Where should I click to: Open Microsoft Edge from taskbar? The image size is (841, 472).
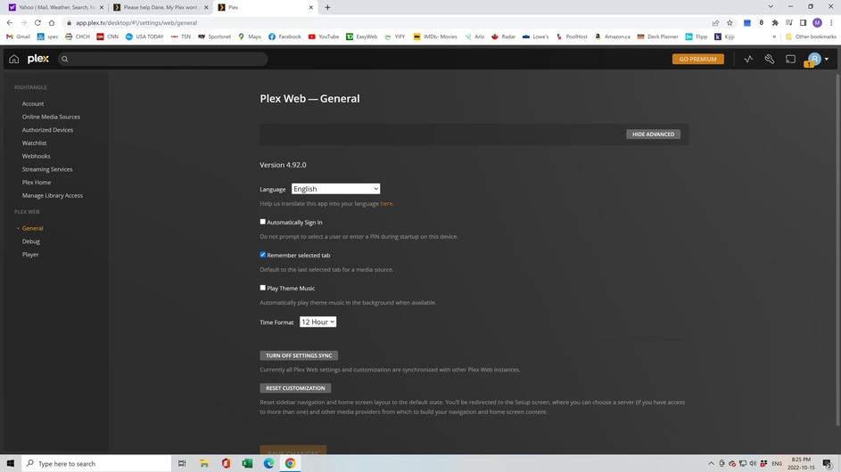tap(268, 463)
